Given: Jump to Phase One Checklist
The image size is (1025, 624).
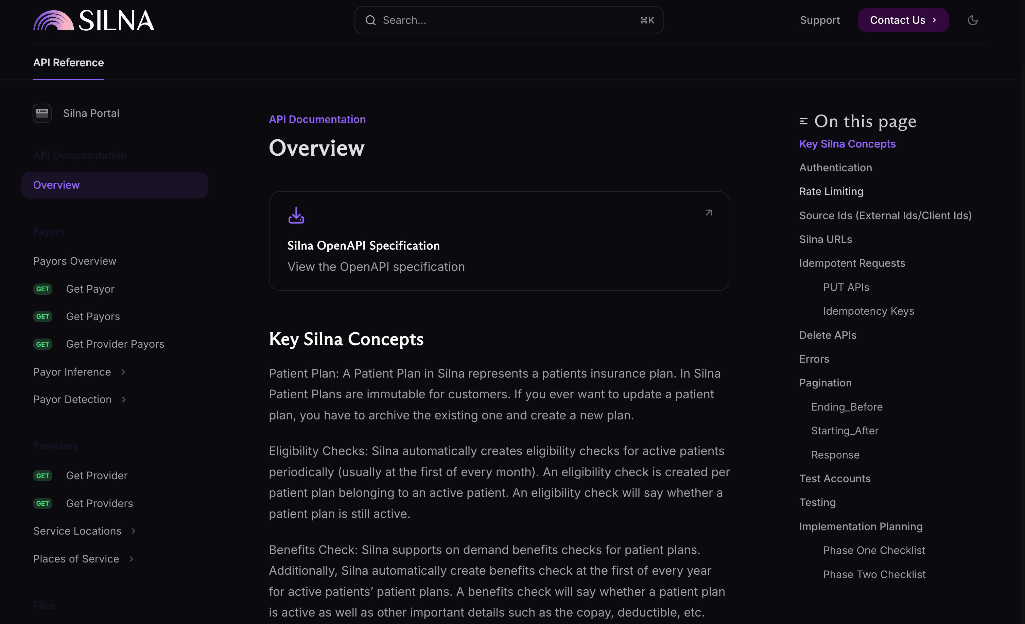Looking at the screenshot, I should (x=874, y=550).
